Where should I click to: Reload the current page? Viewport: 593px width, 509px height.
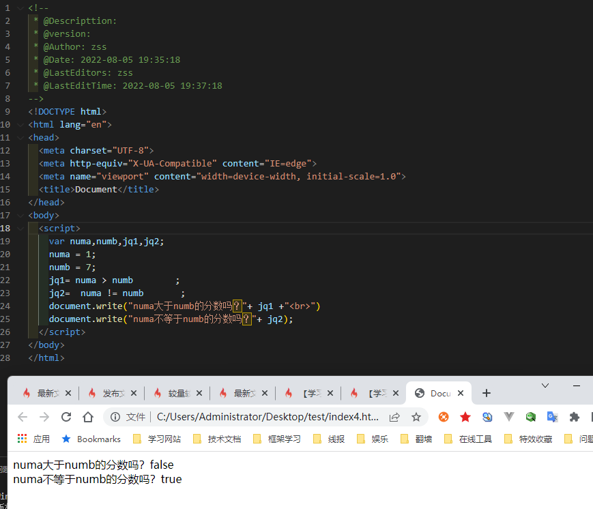(x=66, y=417)
